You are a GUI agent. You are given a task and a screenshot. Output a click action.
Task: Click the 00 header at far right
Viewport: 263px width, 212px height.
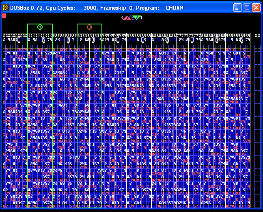click(x=257, y=36)
